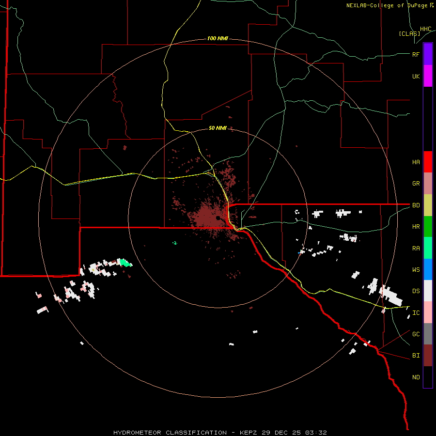Screen dimensions: 436x436
Task: Click the HHC product label
Action: click(426, 29)
